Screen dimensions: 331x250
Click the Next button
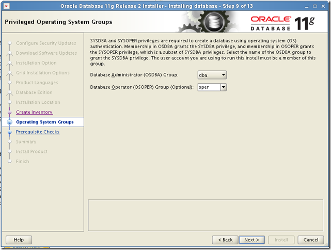pyautogui.click(x=251, y=240)
